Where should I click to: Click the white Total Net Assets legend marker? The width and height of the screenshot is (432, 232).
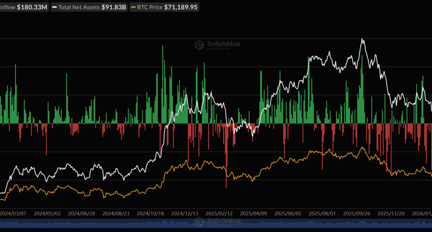point(54,7)
